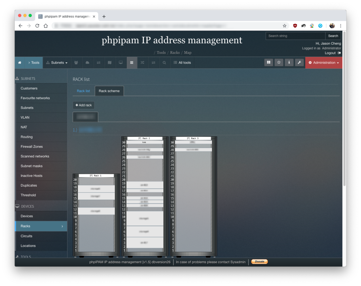The width and height of the screenshot is (361, 286).
Task: Bookmark page with browser address bar star
Action: (x=284, y=26)
